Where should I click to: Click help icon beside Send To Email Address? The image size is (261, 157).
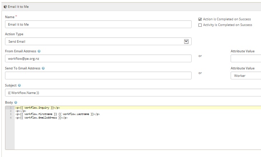[43, 68]
